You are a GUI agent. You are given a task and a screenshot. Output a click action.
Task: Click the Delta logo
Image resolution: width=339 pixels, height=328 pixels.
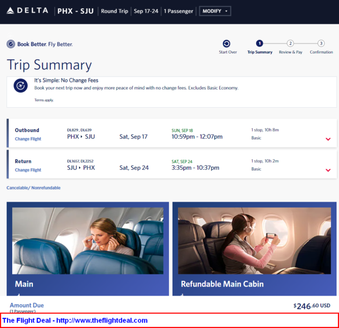[x=27, y=11]
